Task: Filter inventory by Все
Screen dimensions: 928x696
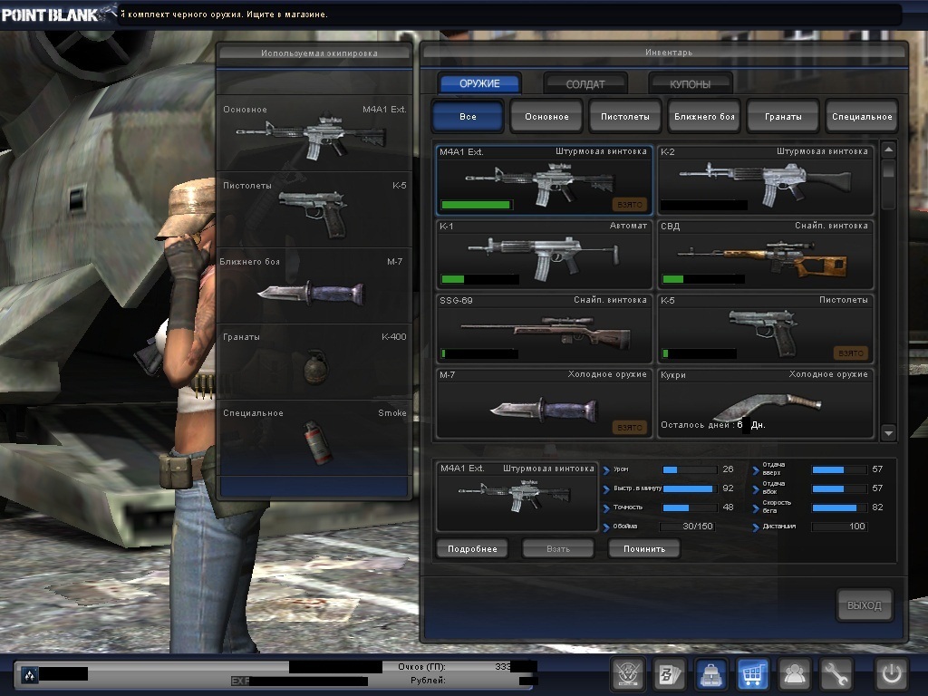Action: [x=468, y=116]
